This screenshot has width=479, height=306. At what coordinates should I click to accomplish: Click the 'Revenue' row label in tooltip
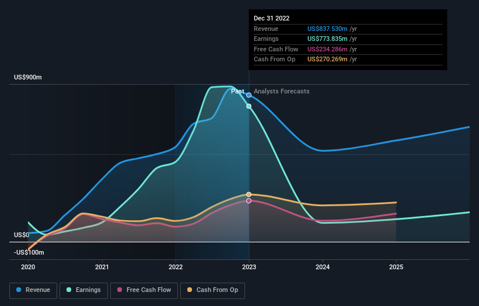click(266, 29)
